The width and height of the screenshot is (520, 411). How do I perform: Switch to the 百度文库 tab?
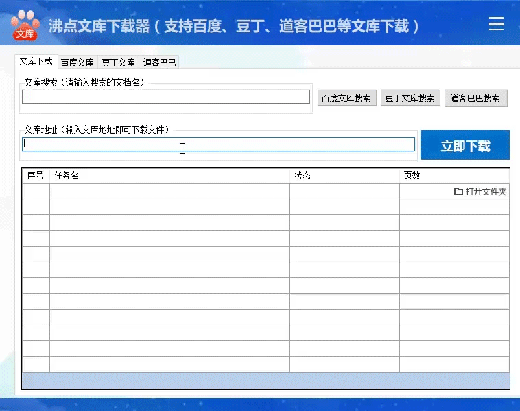click(77, 62)
